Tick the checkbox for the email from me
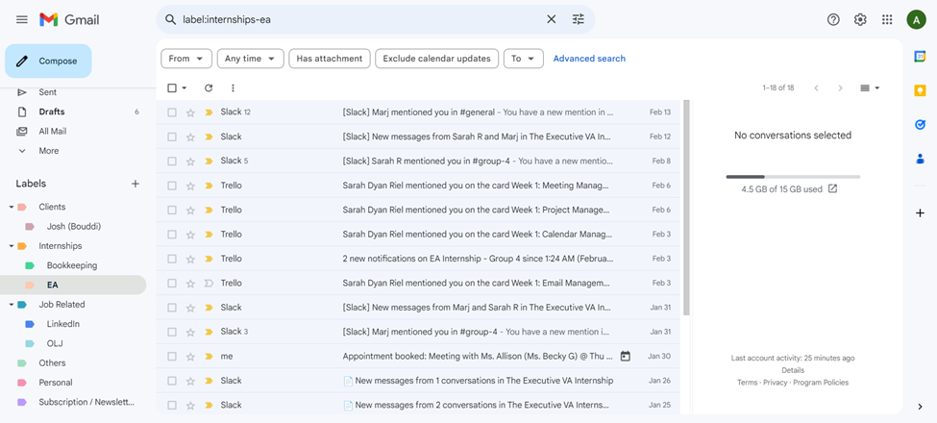 (172, 357)
